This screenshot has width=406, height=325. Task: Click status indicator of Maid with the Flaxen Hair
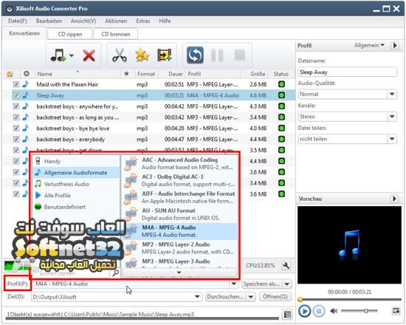pos(281,84)
